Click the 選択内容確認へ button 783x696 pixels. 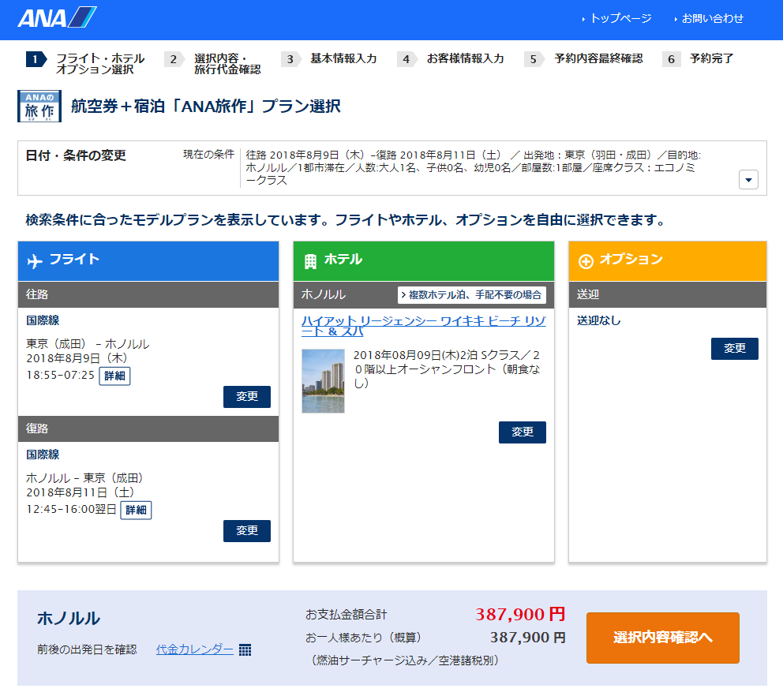pos(663,638)
